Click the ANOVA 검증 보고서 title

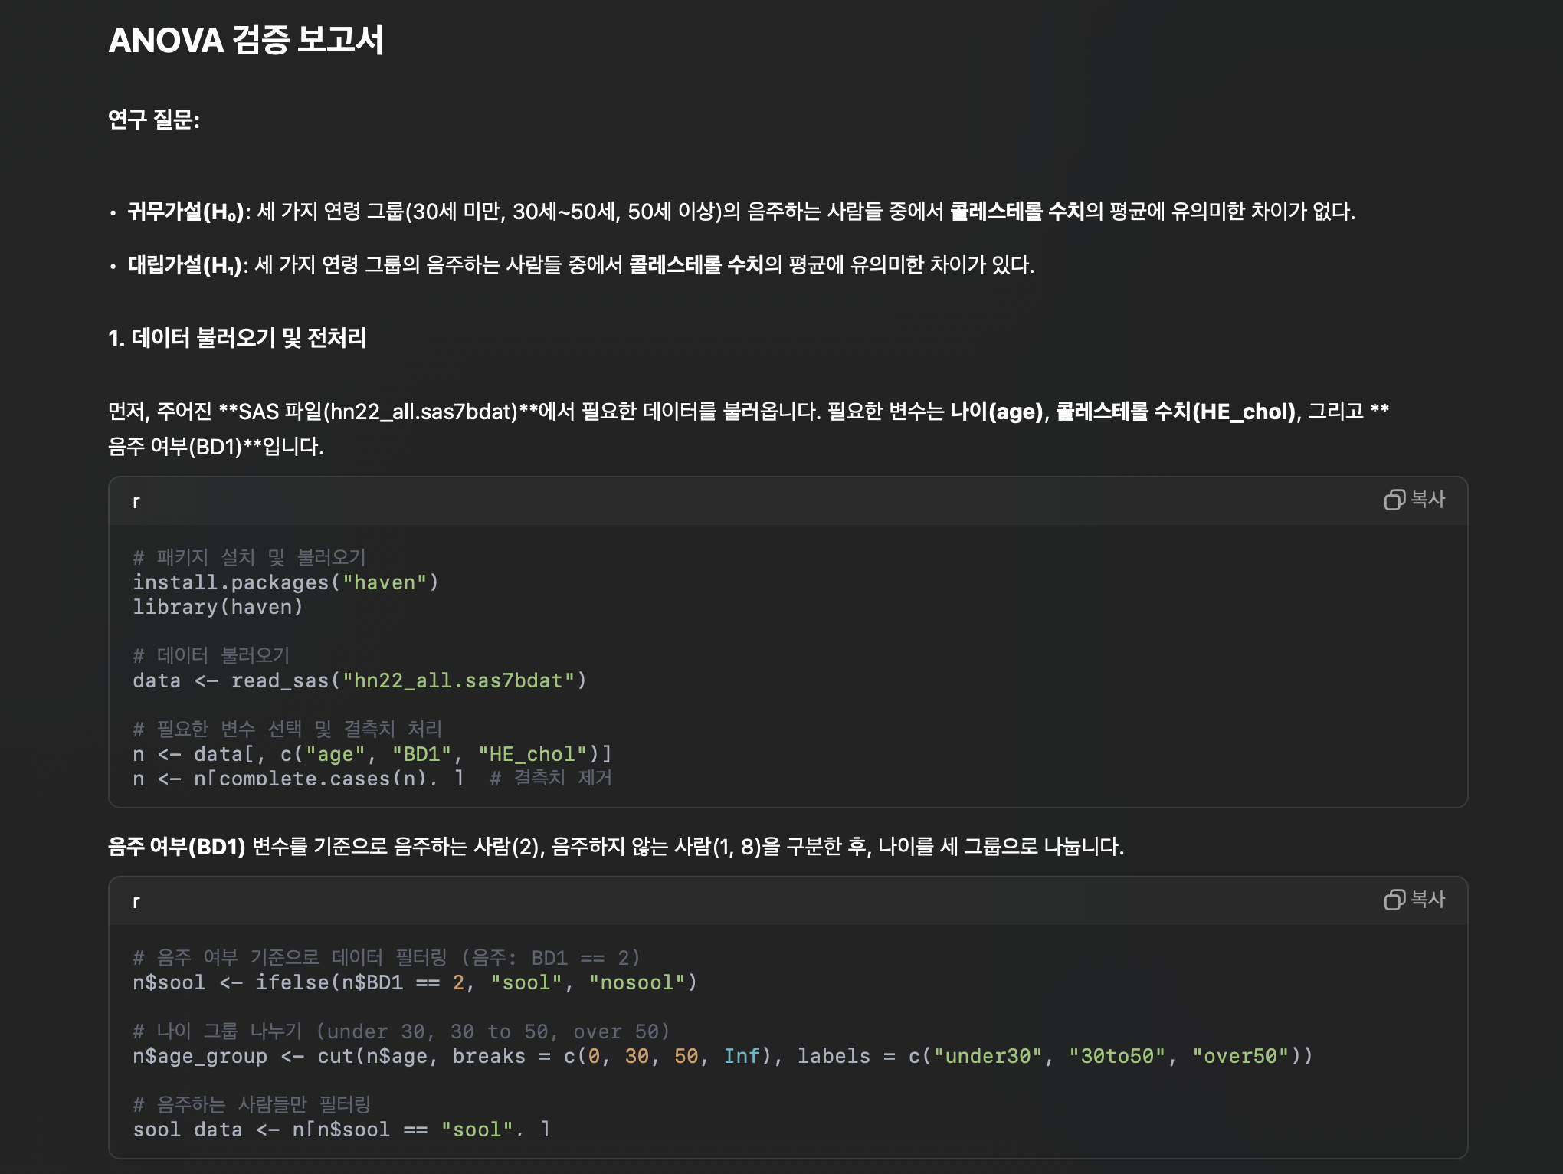[245, 40]
